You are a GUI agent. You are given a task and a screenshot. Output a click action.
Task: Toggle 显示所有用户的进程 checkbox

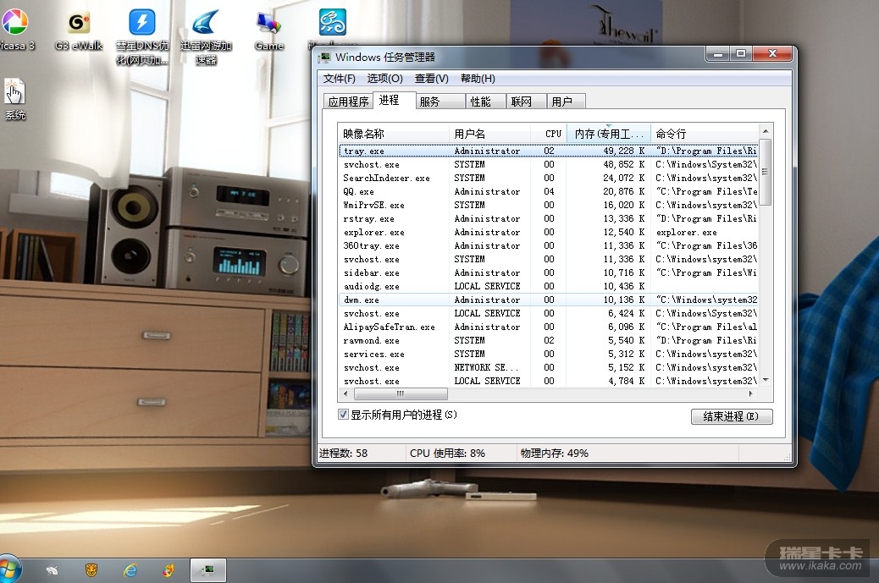pos(343,415)
